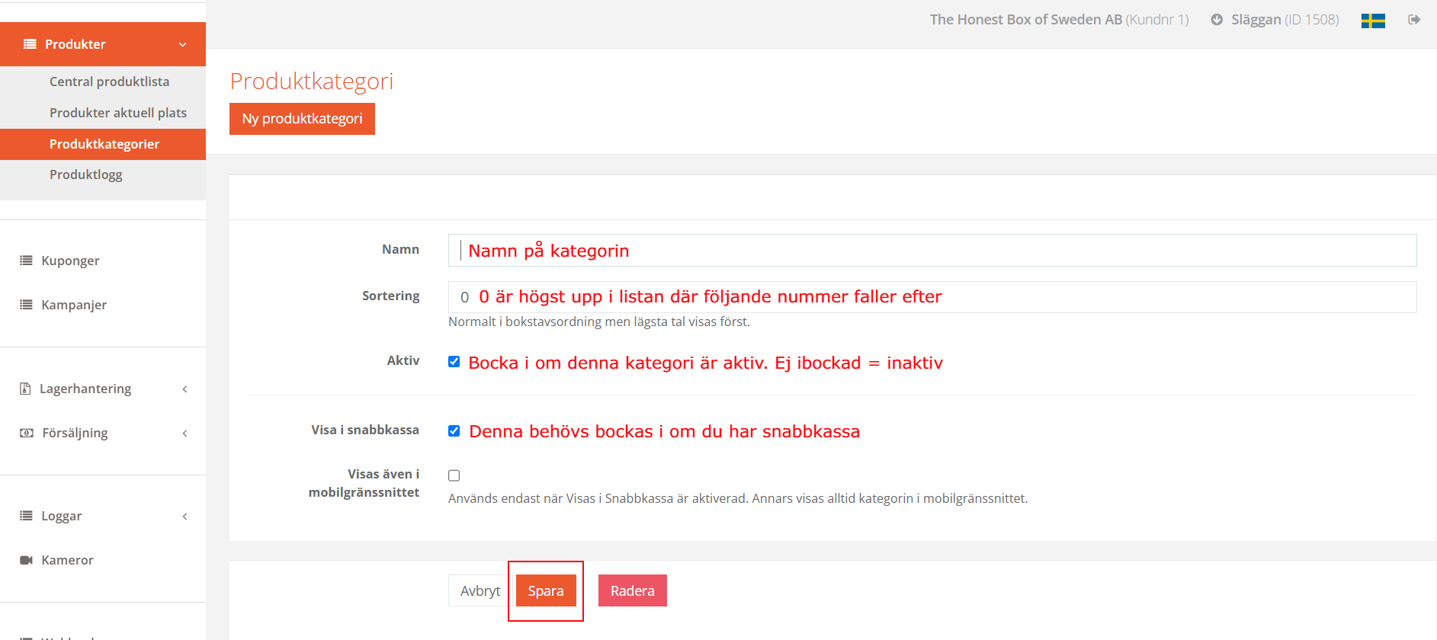Open Produktlogg in the sidebar
The height and width of the screenshot is (640, 1437).
[85, 174]
